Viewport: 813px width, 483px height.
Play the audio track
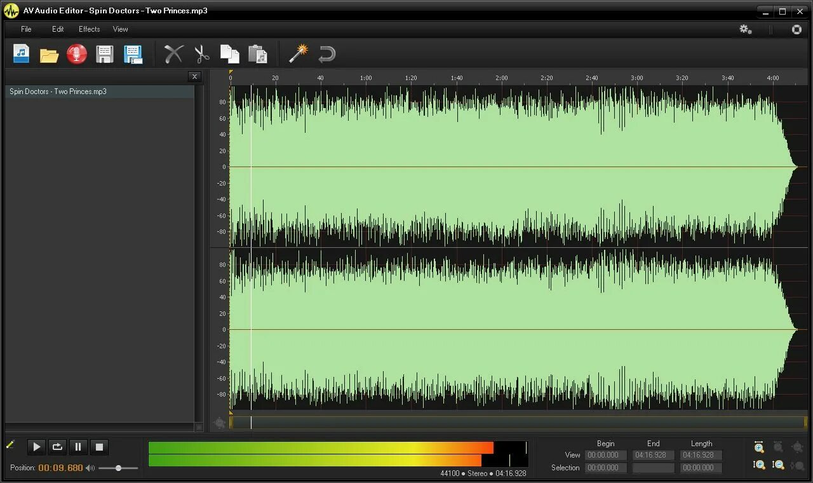[37, 447]
